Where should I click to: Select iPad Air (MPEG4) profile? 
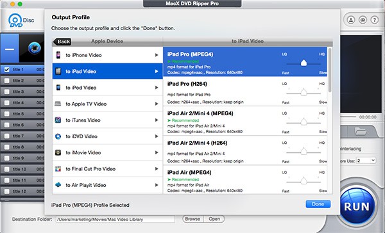tap(245, 180)
